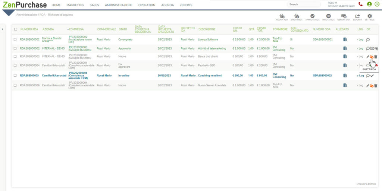Sort the table by the Stato column header

click(x=123, y=29)
